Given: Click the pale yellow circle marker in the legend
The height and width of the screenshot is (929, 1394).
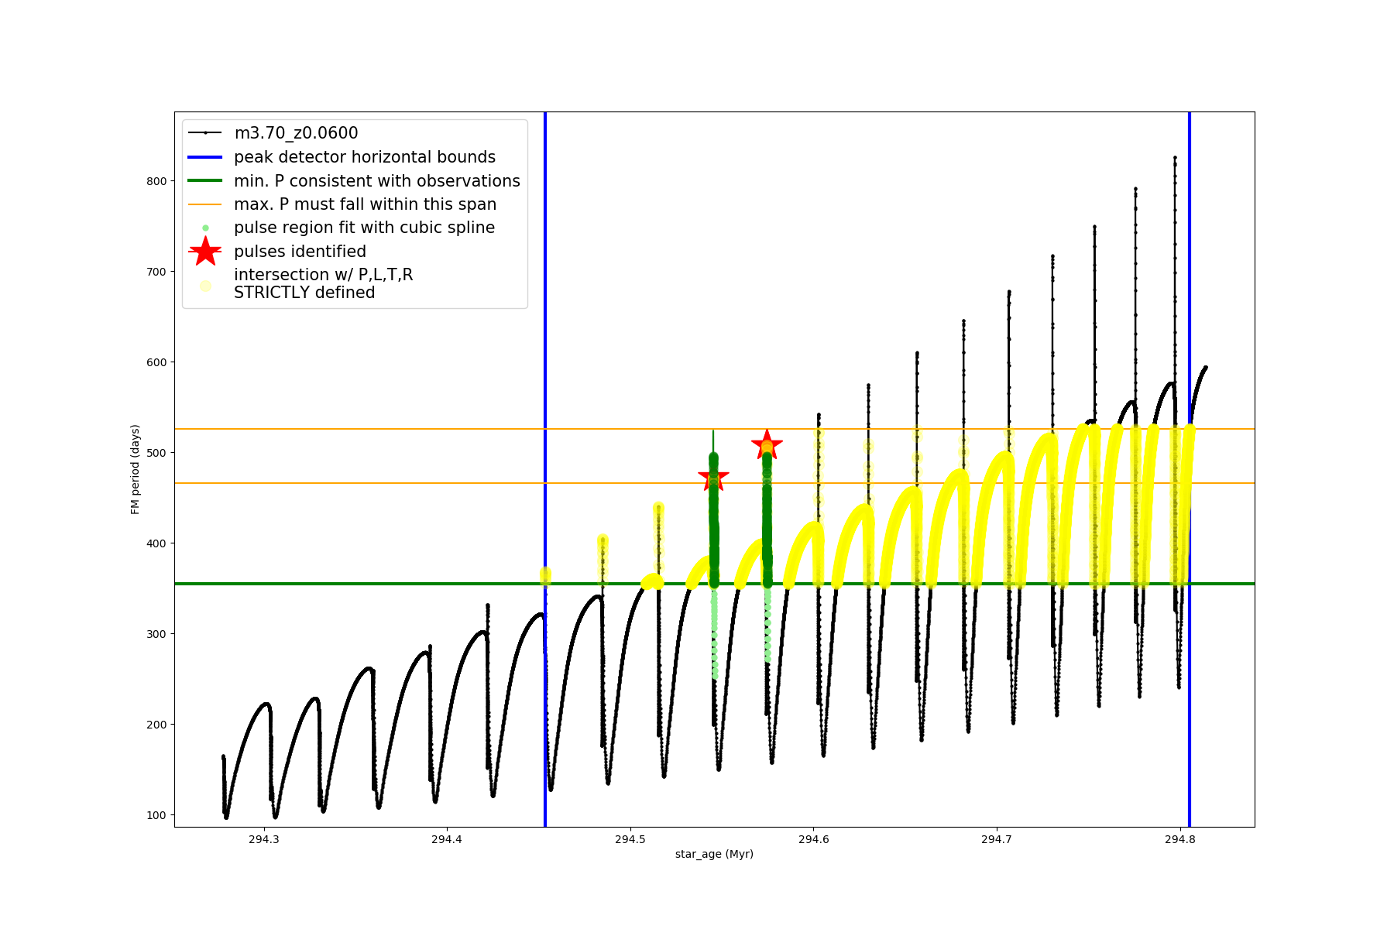Looking at the screenshot, I should 205,286.
